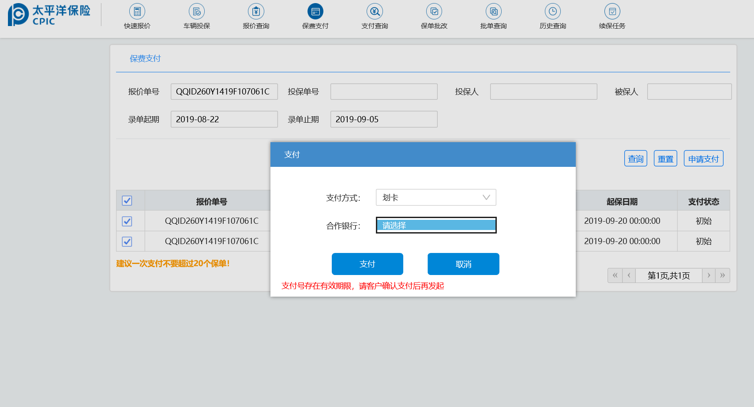
Task: Click the 申请支付 button
Action: click(x=703, y=159)
